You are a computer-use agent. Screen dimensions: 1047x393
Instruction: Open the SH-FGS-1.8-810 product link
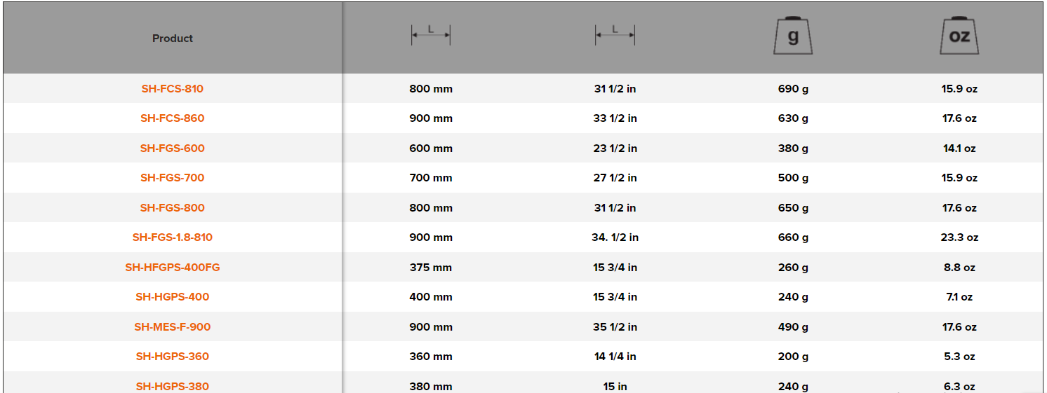173,237
